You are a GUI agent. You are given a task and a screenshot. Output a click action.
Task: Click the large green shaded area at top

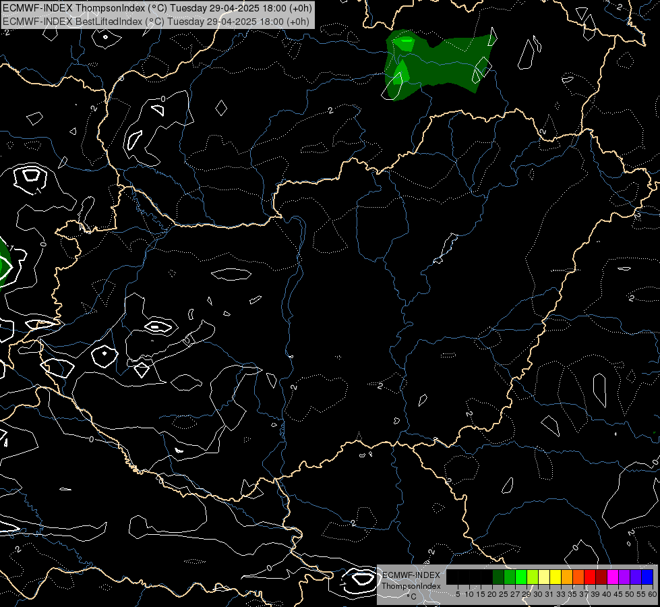440,64
